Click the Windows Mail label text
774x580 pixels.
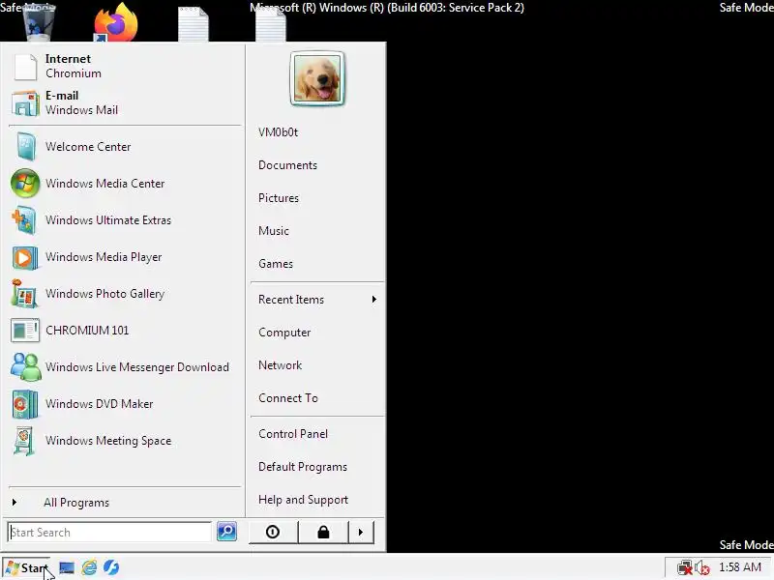(81, 110)
